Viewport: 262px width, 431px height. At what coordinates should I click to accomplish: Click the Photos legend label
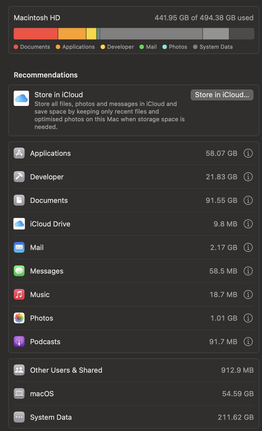tap(178, 47)
